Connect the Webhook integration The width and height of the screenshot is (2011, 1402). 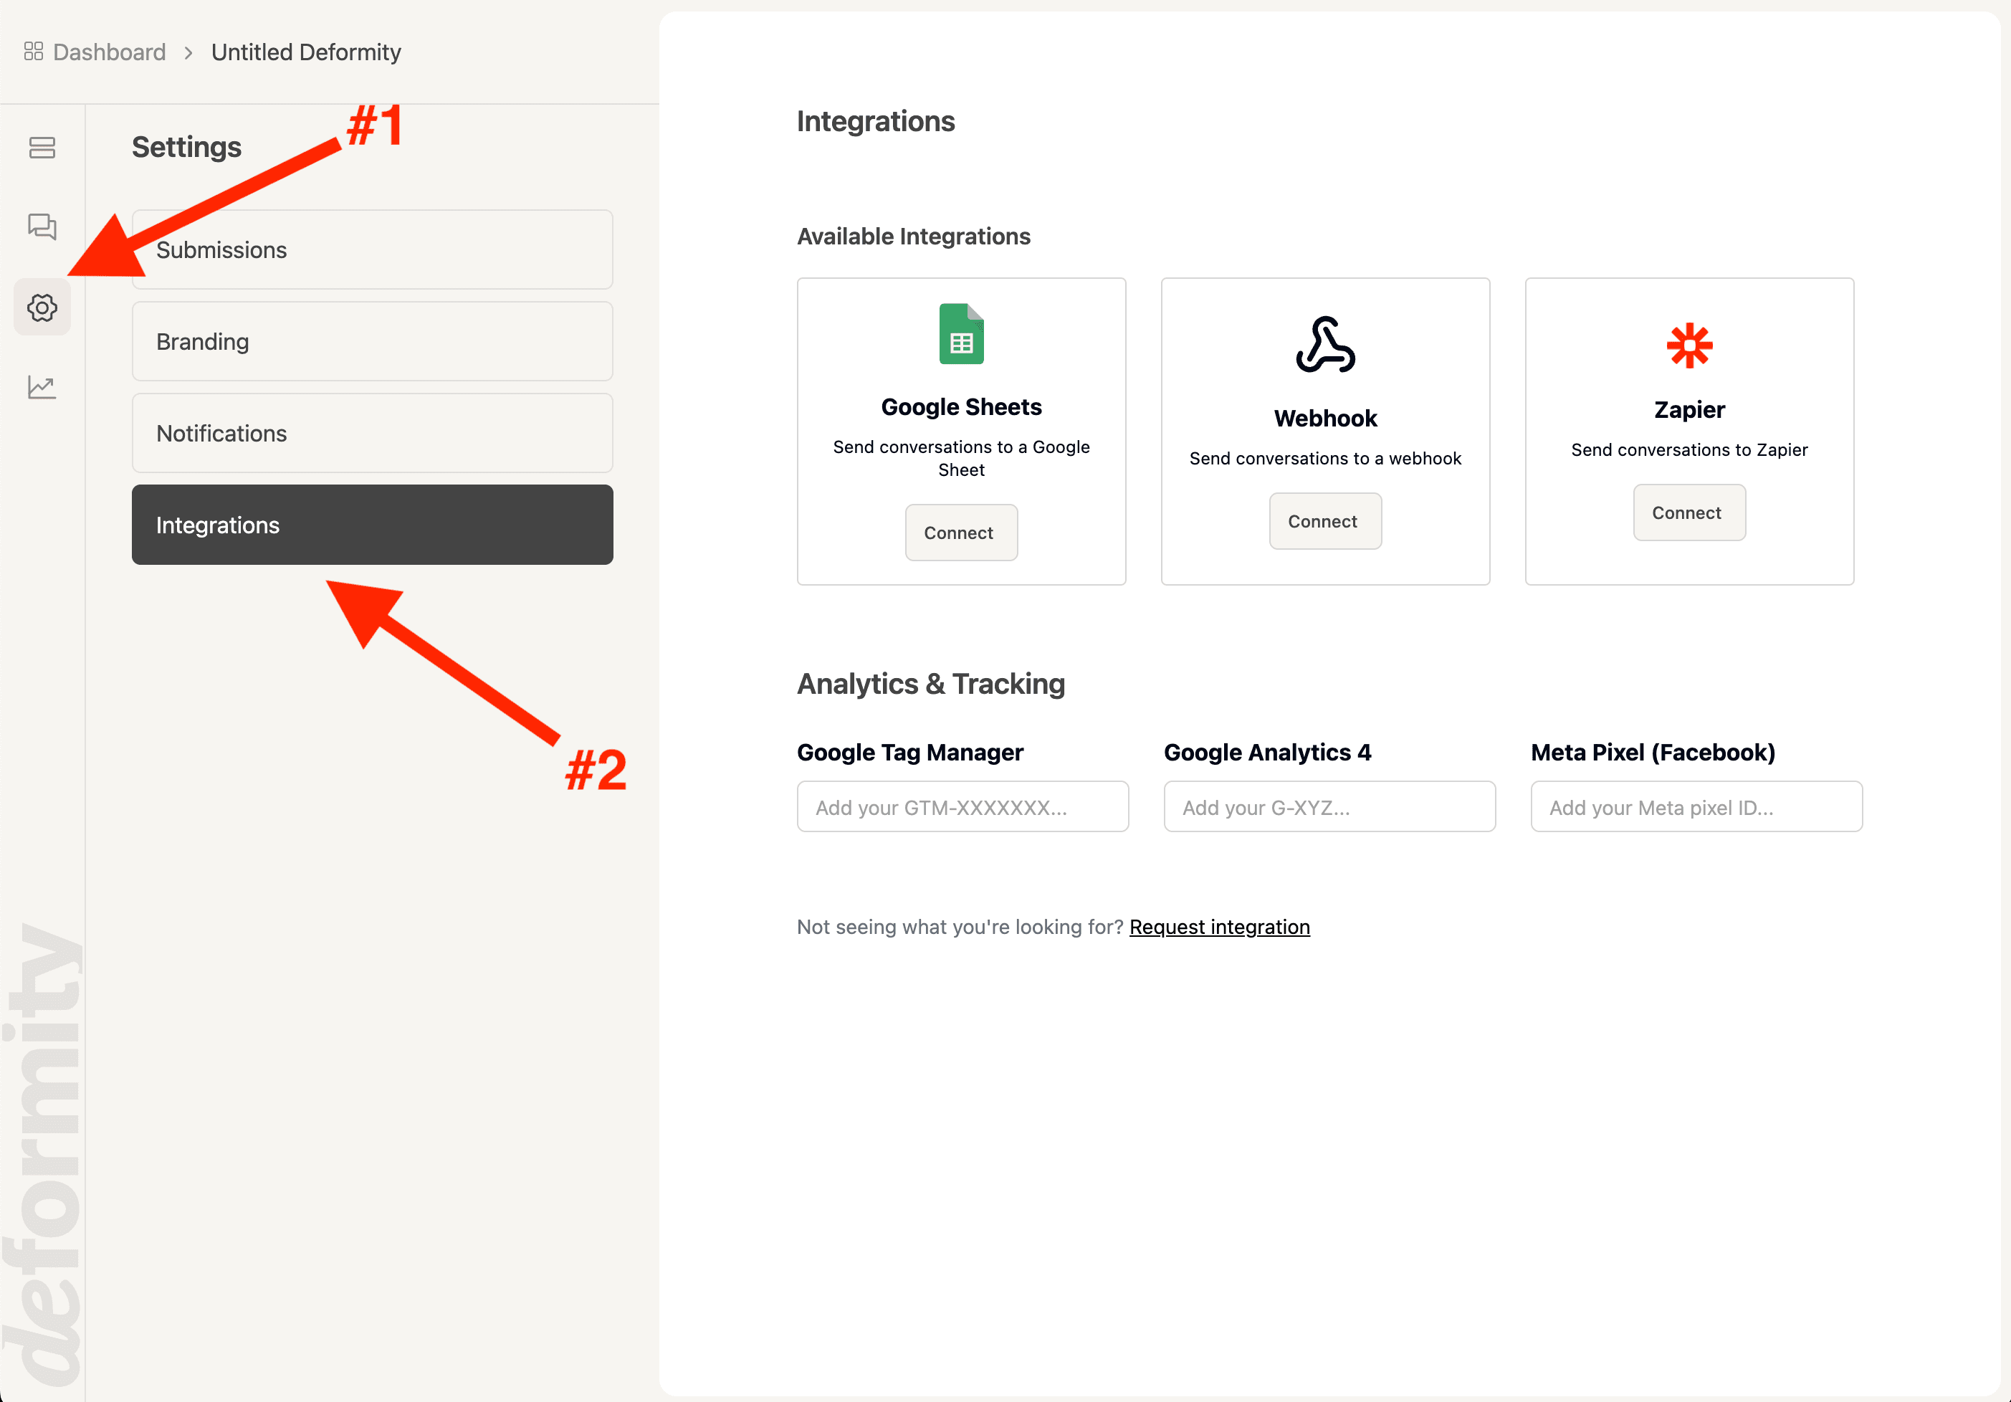[1324, 520]
